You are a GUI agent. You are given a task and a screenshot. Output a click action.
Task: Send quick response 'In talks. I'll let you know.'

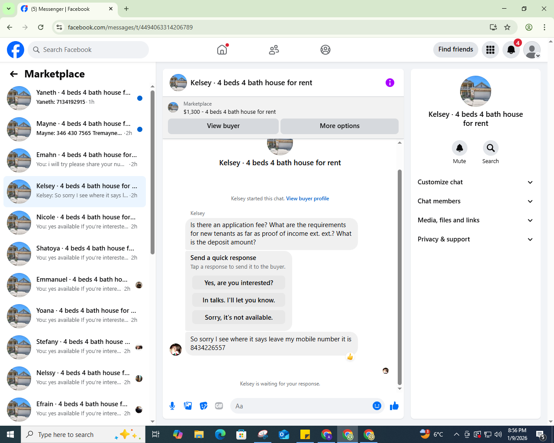pyautogui.click(x=239, y=300)
